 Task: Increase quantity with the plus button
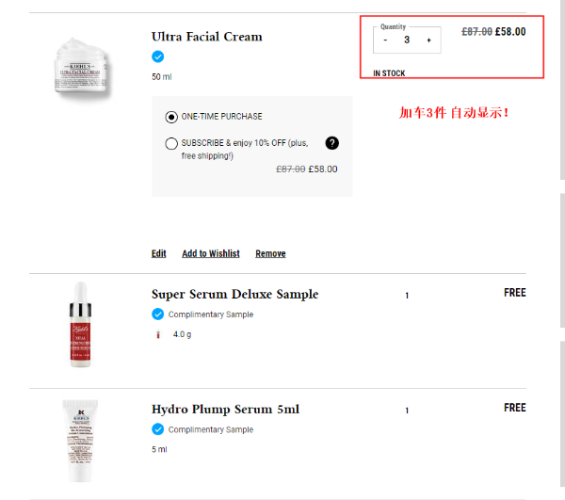(x=428, y=40)
